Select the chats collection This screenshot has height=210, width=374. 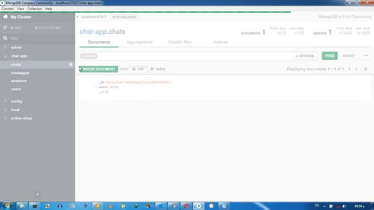coord(16,65)
